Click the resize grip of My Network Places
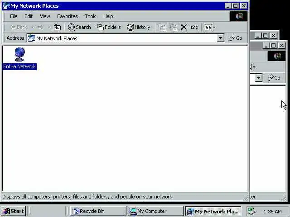290x217 pixels. [x=246, y=198]
